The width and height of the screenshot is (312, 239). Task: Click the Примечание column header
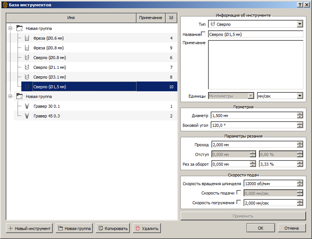[x=150, y=18]
